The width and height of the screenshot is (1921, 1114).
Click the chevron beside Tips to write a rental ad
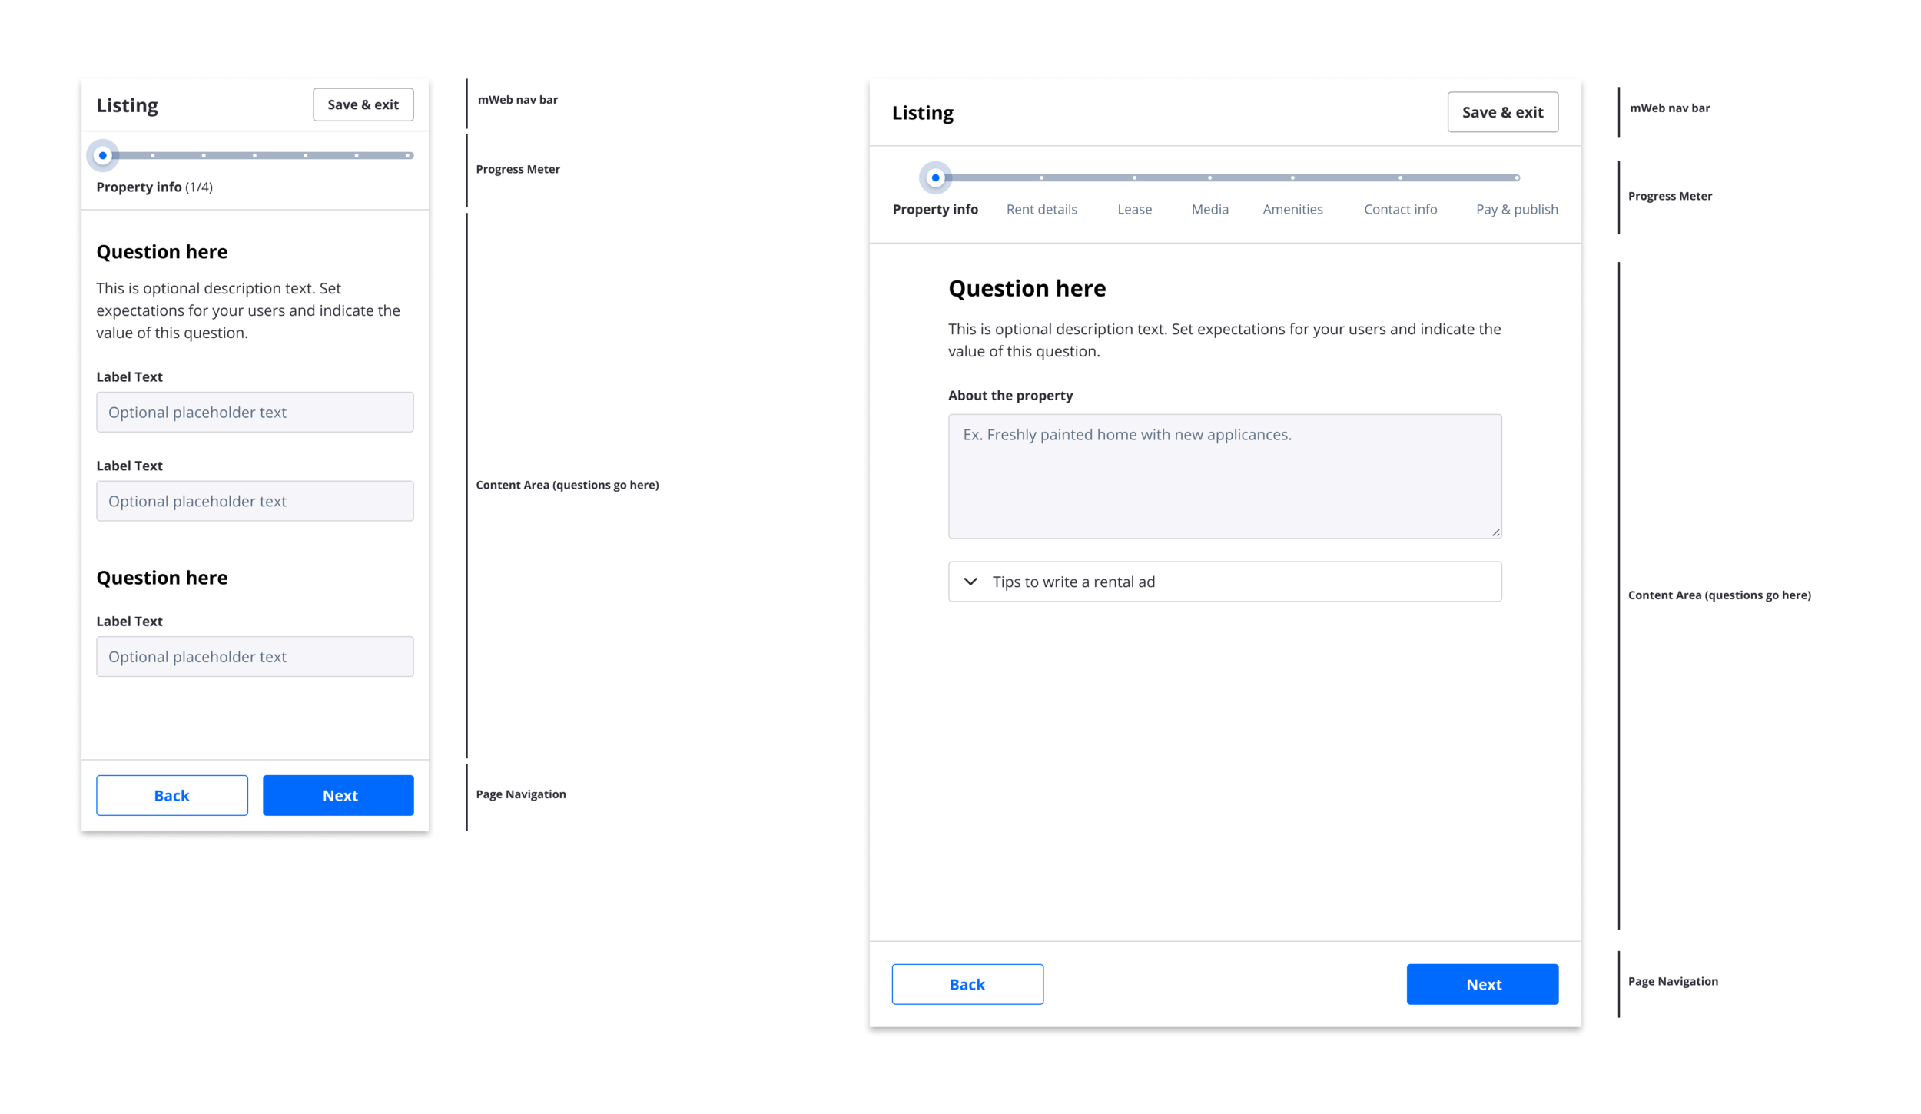(x=970, y=582)
